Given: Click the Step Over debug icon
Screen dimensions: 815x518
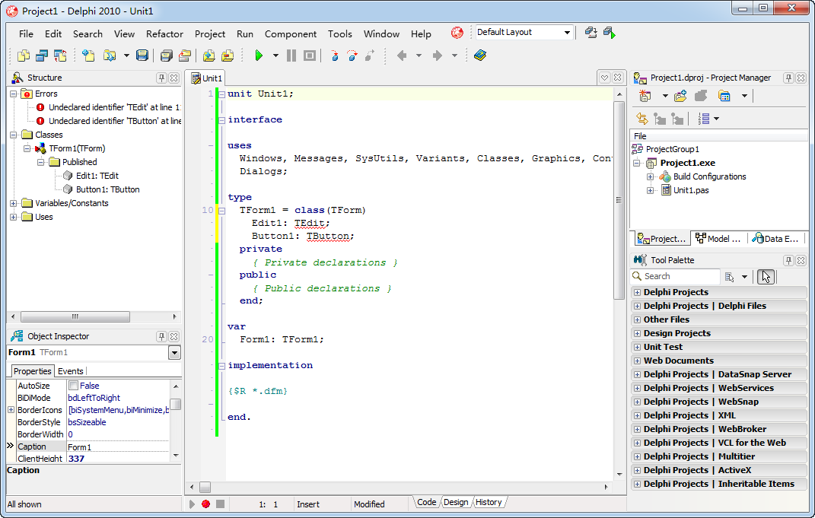Looking at the screenshot, I should pyautogui.click(x=352, y=56).
